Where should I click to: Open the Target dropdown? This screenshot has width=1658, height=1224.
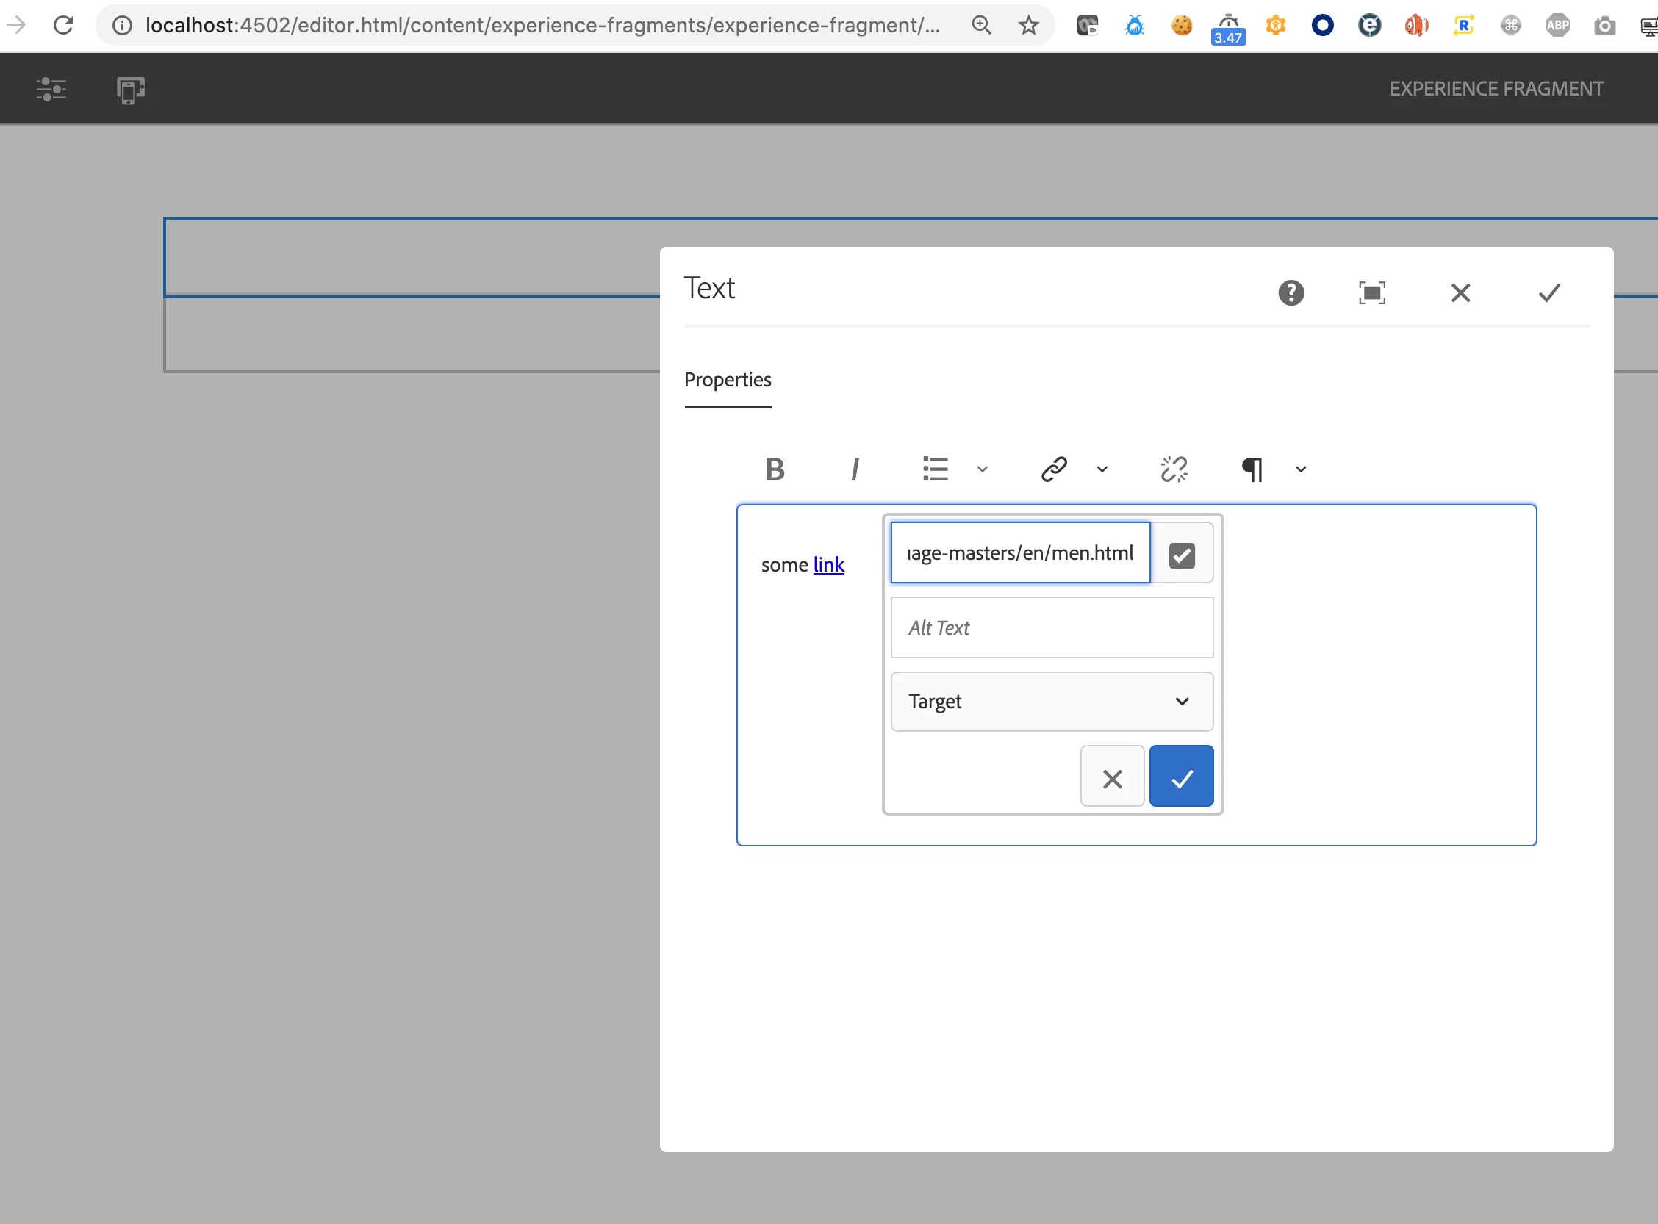[1051, 701]
